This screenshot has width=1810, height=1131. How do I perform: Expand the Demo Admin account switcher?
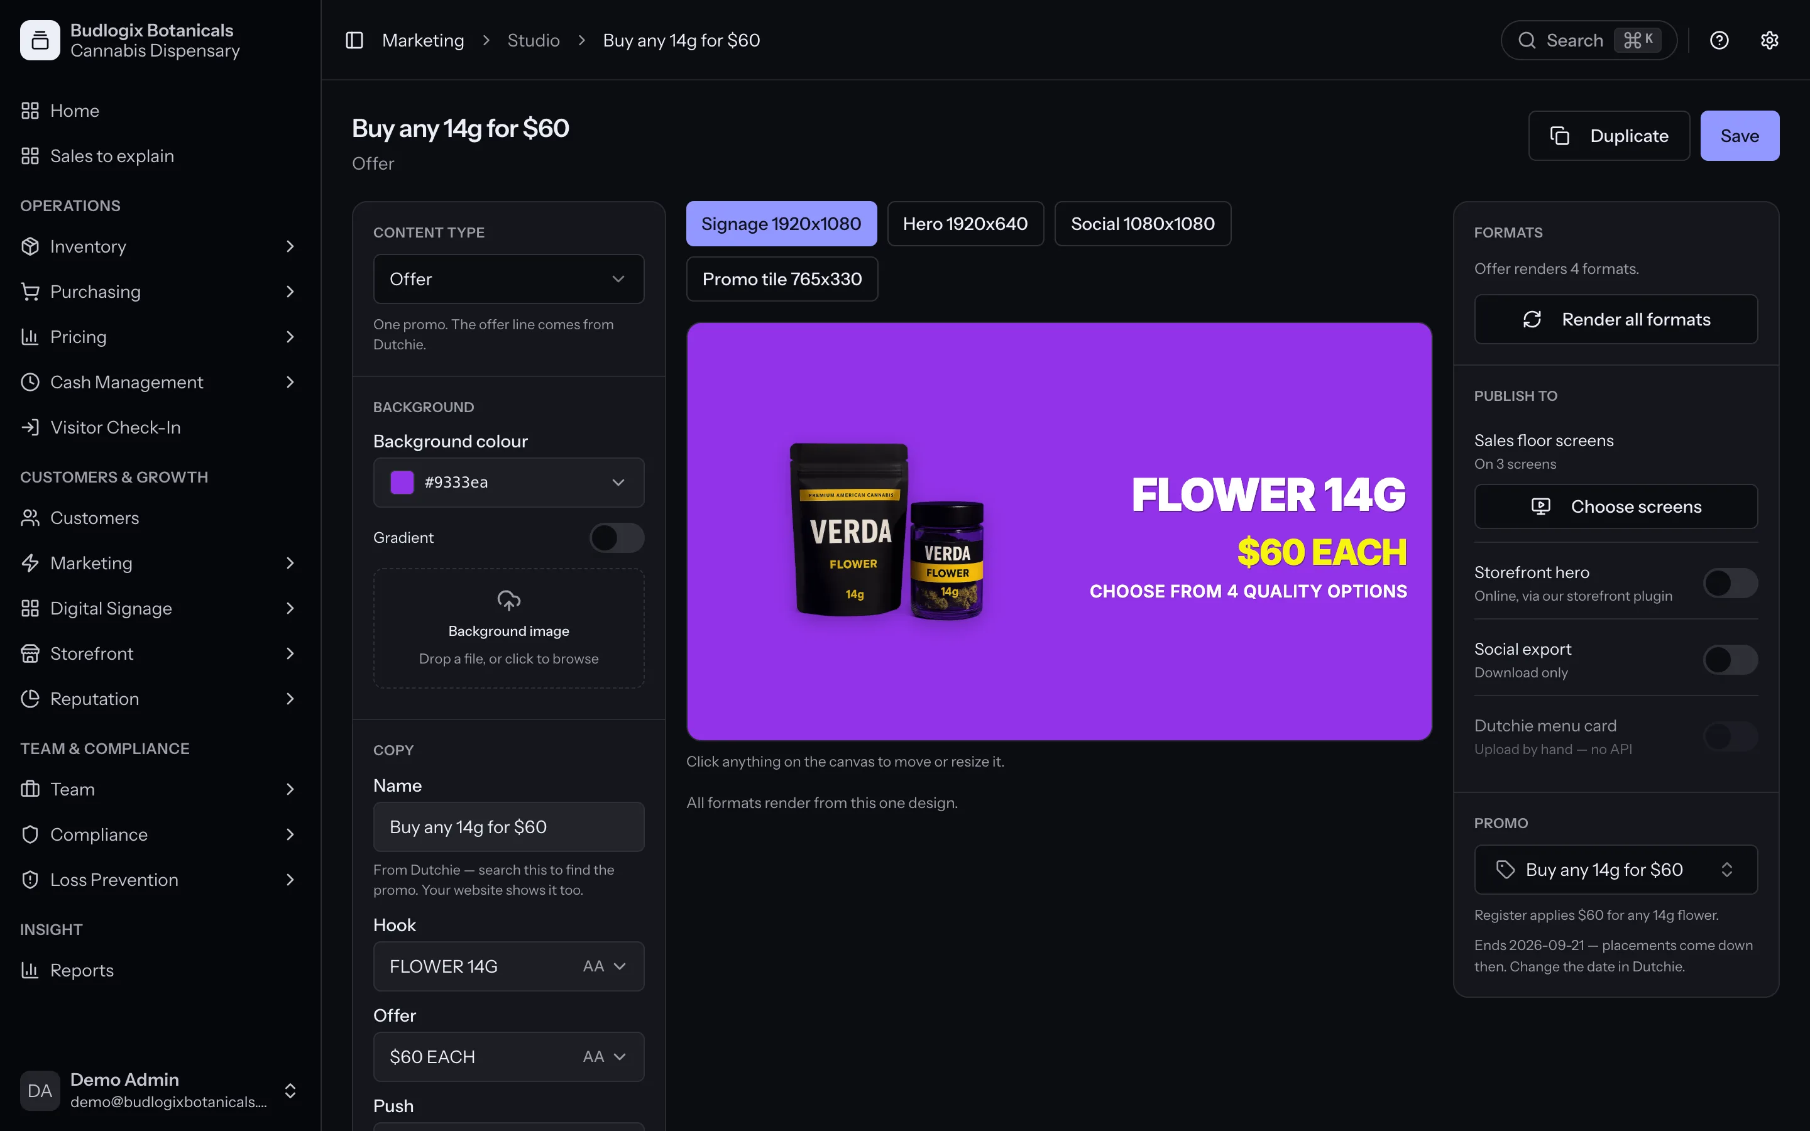click(290, 1091)
